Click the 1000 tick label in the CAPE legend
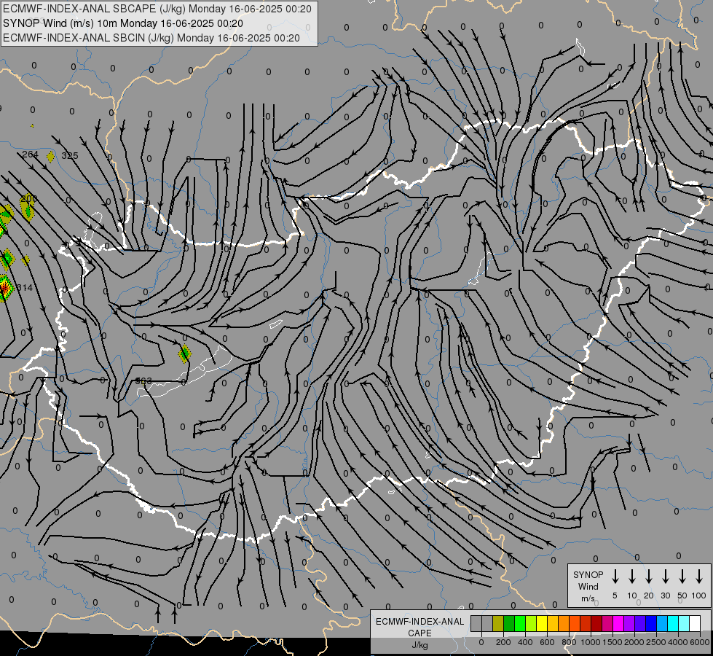The height and width of the screenshot is (656, 713). click(x=590, y=642)
